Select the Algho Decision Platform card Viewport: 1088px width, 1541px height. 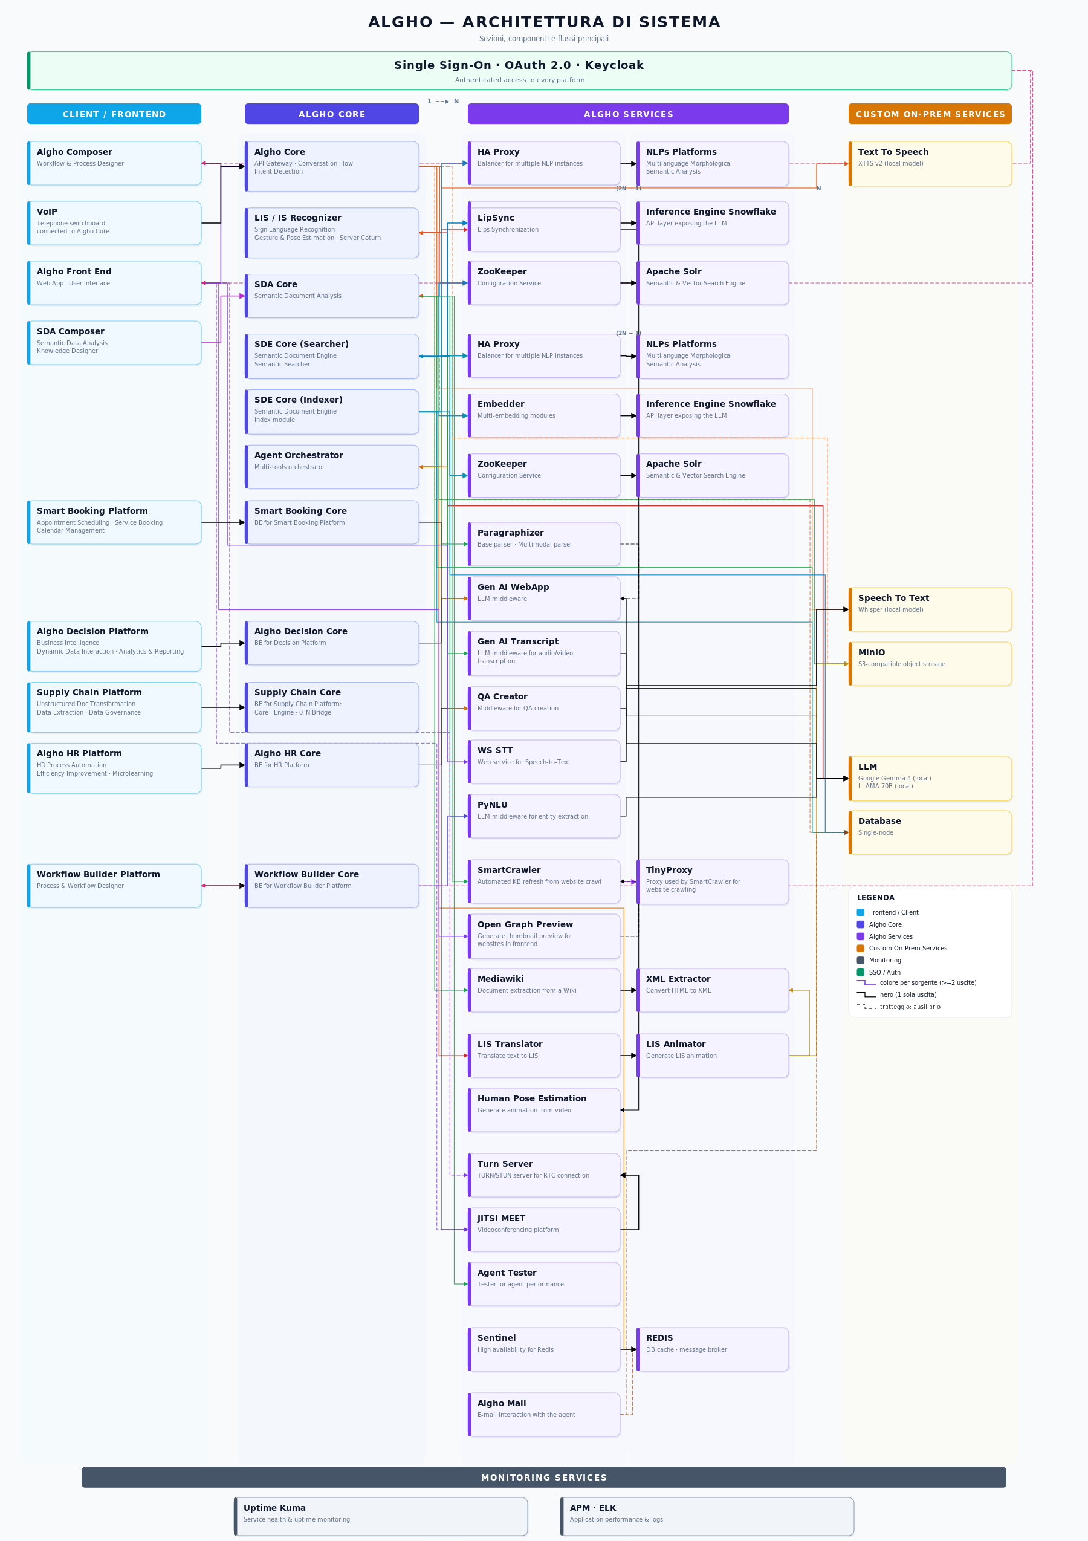(114, 646)
